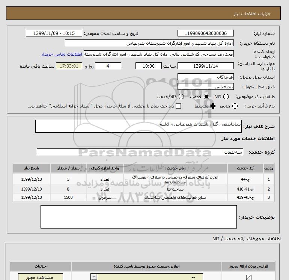Click the مشاهده مجوز button
The width and height of the screenshot is (289, 280).
click(x=41, y=277)
